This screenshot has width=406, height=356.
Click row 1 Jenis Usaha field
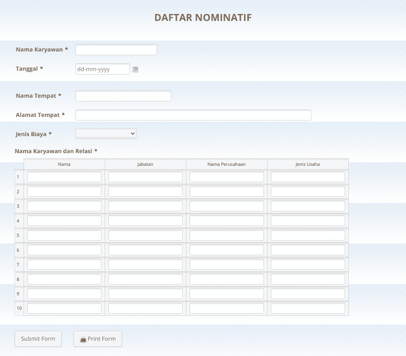coord(307,176)
